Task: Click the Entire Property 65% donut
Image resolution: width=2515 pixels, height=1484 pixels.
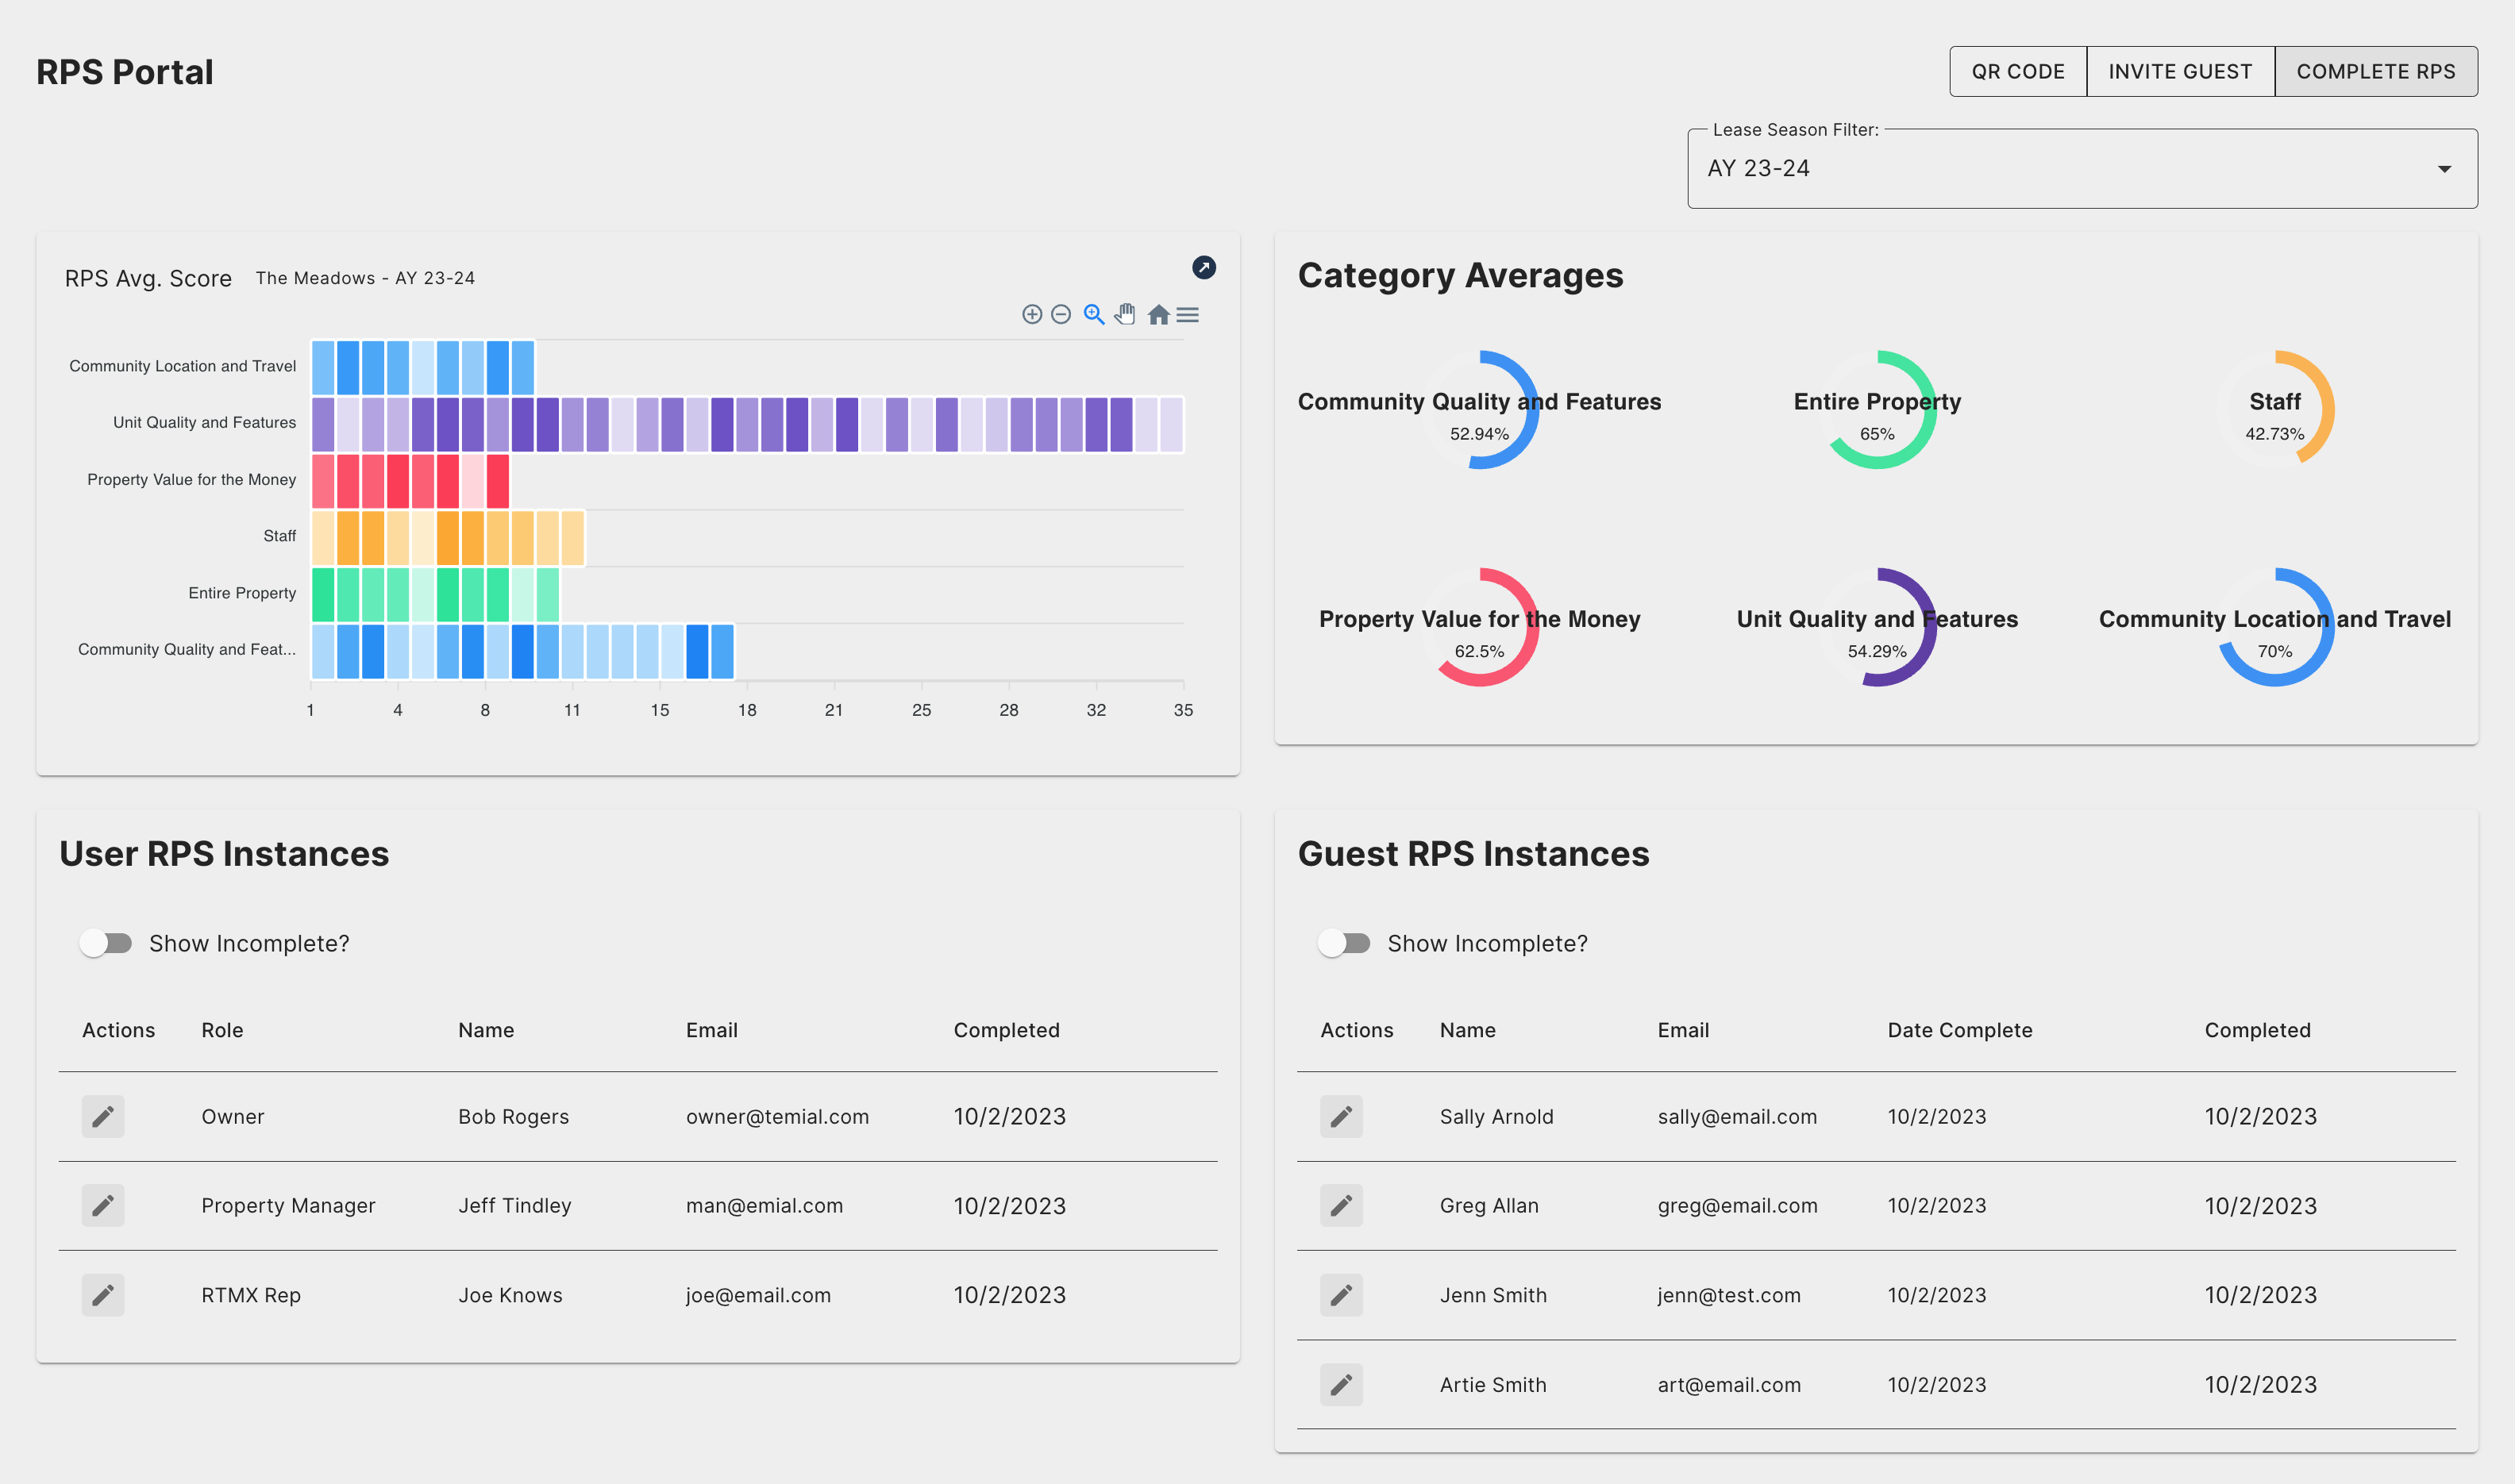Action: tap(1877, 409)
